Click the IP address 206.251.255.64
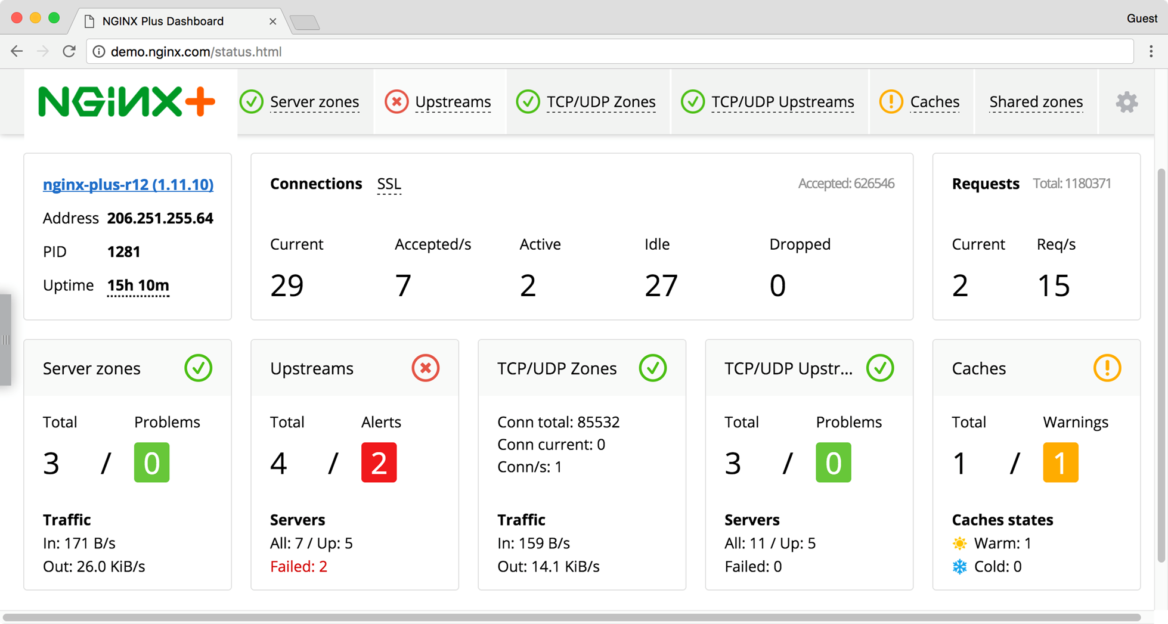This screenshot has width=1168, height=624. [x=160, y=218]
